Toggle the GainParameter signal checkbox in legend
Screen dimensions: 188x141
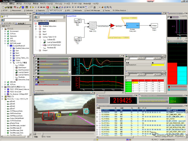pos(36,68)
